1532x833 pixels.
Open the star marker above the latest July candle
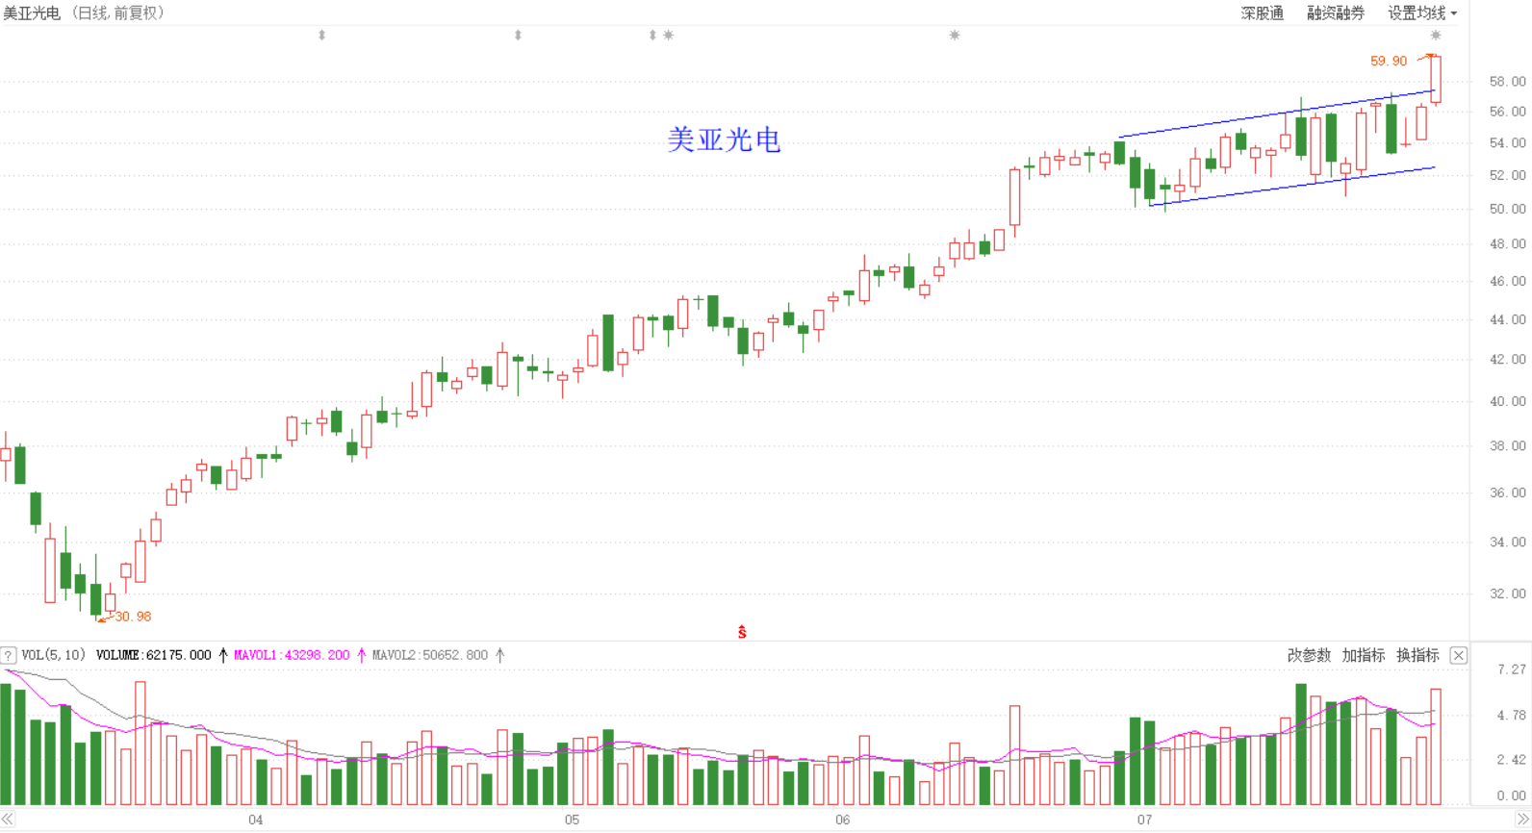[1436, 36]
